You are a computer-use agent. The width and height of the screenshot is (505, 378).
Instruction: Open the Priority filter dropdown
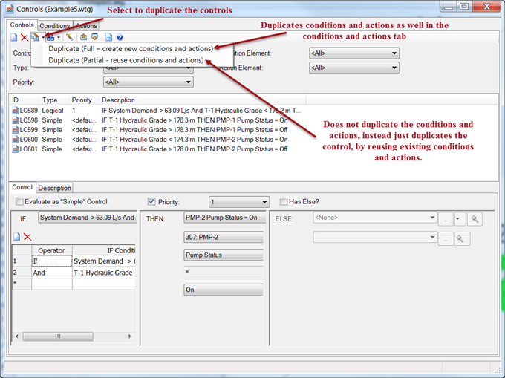pos(148,82)
